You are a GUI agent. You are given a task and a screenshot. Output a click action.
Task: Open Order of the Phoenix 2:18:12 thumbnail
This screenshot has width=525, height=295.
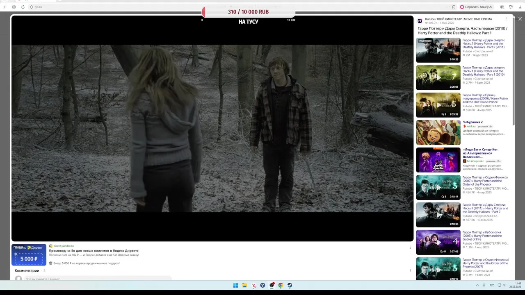(x=438, y=269)
